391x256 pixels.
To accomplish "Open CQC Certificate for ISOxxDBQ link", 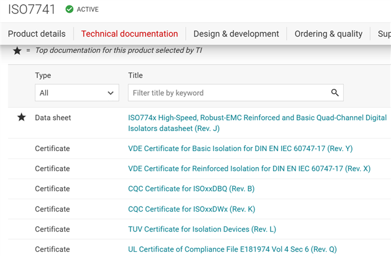I will click(x=191, y=188).
